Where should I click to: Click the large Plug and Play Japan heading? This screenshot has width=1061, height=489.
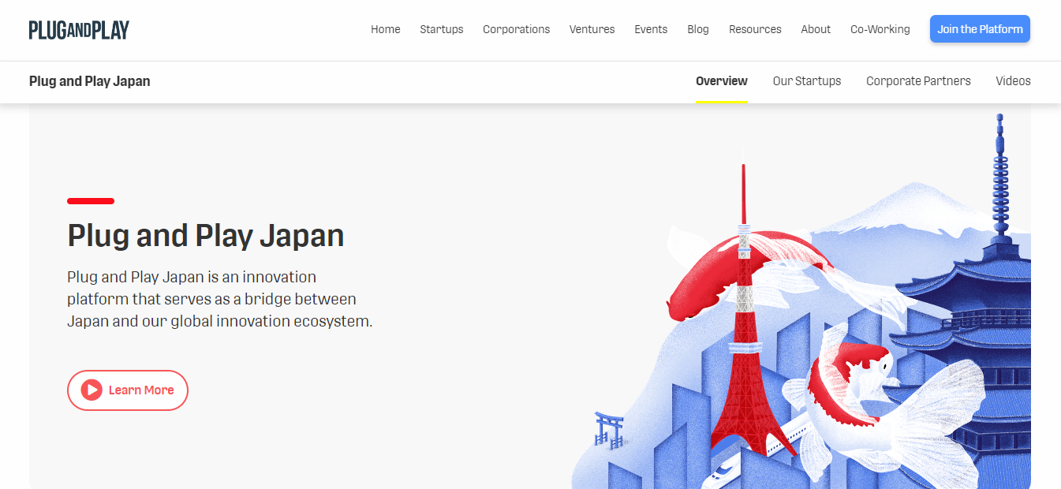click(206, 235)
